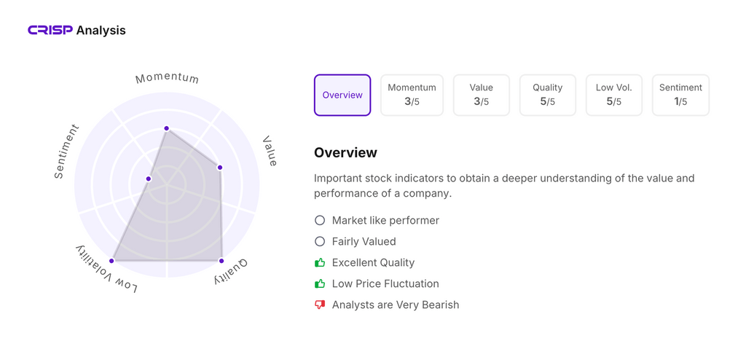Click the Quality data point on radar chart
746x341 pixels.
[221, 260]
